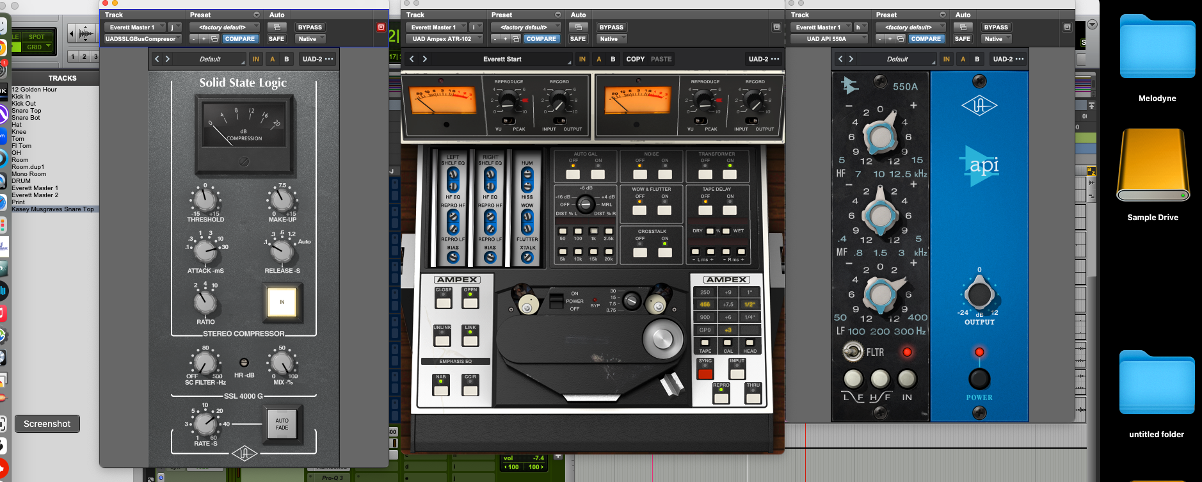Toggle AUTO FADE on the SSL compressor
Image resolution: width=1202 pixels, height=482 pixels.
[282, 424]
